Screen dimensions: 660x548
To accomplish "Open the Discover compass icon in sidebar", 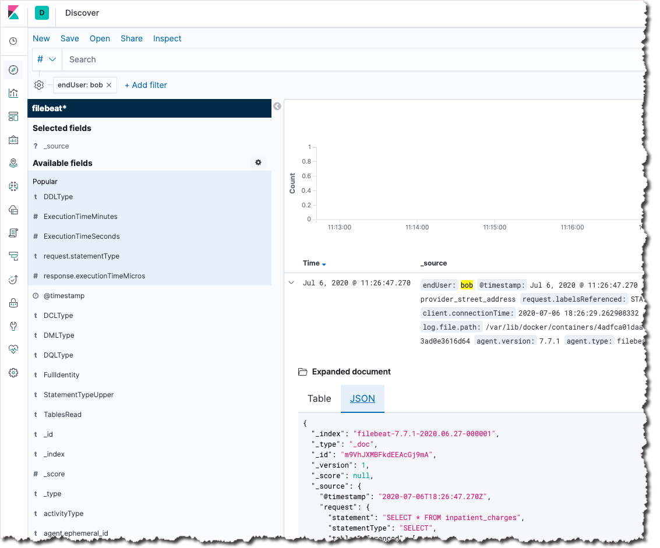I will tap(13, 70).
